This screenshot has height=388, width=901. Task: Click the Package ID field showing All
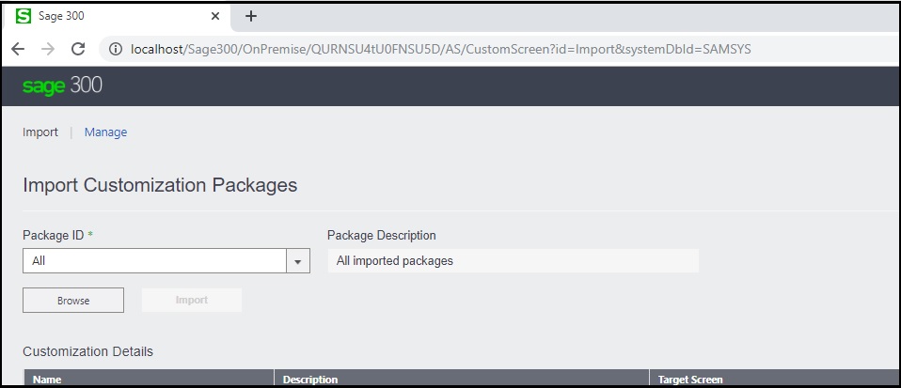pyautogui.click(x=154, y=261)
